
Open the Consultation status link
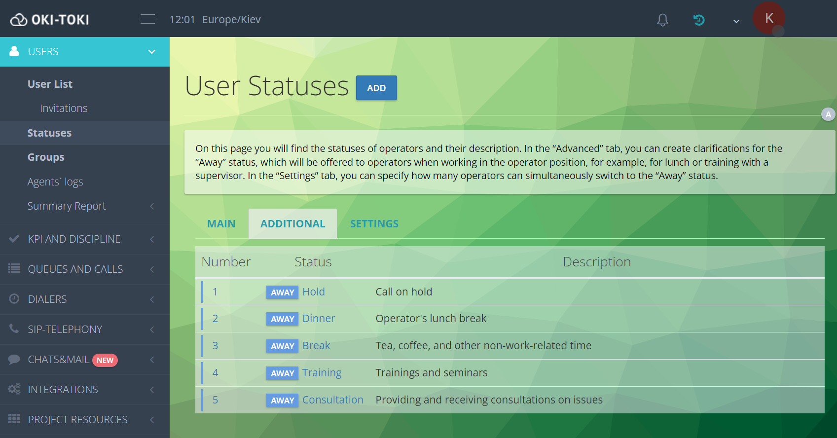pos(332,400)
